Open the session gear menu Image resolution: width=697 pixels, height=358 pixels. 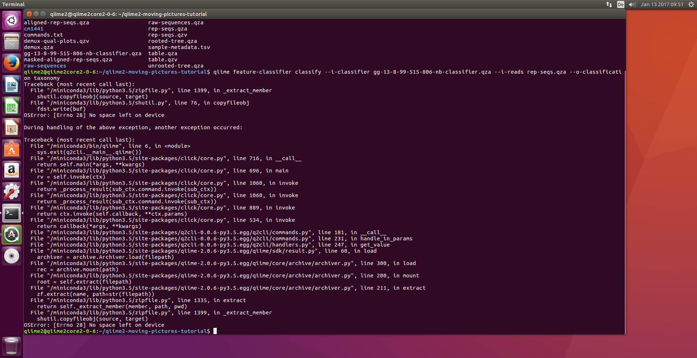pyautogui.click(x=691, y=4)
